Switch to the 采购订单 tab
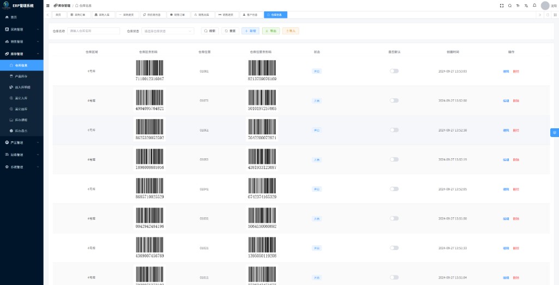This screenshot has width=559, height=285. [x=79, y=15]
